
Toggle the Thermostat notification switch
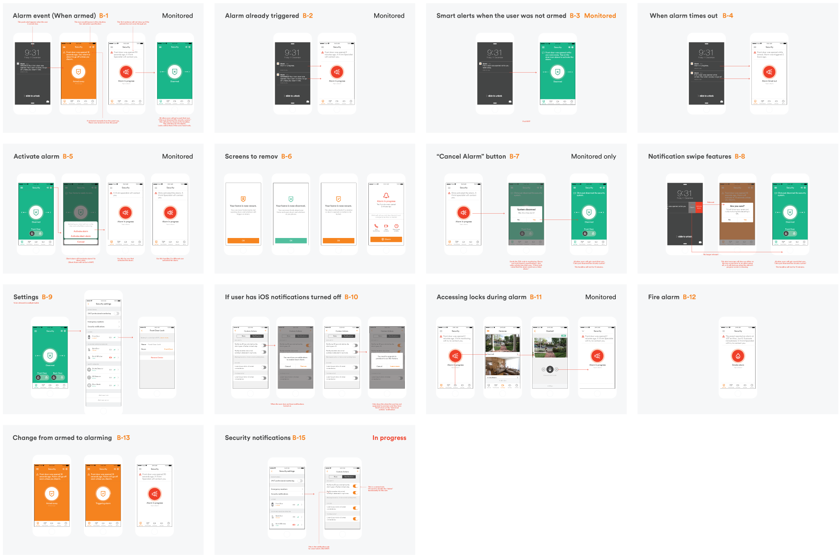click(x=356, y=518)
